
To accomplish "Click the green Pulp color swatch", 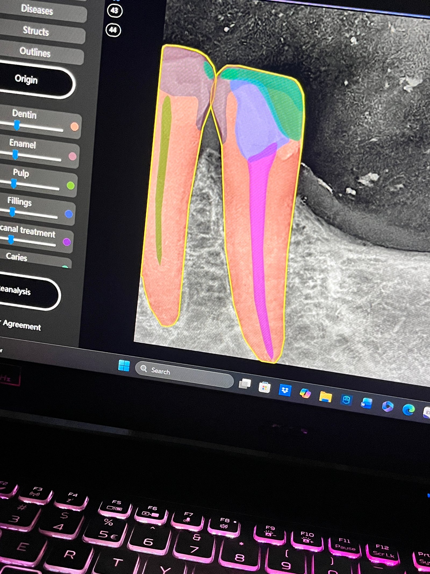I will click(x=71, y=185).
